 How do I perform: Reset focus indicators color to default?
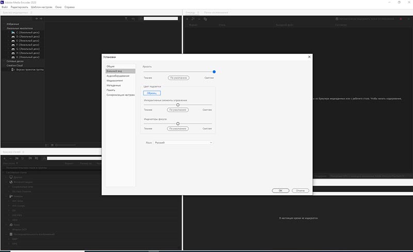[178, 129]
